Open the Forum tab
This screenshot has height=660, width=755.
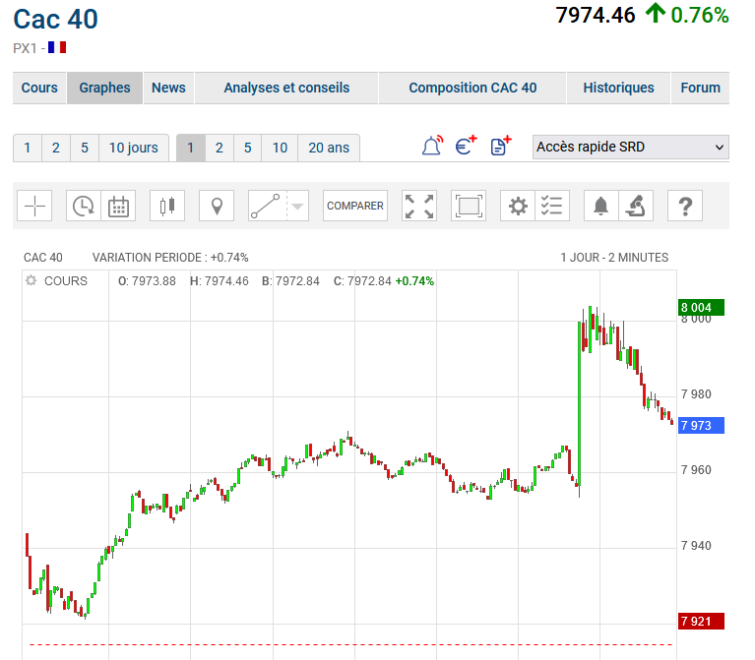coord(701,88)
